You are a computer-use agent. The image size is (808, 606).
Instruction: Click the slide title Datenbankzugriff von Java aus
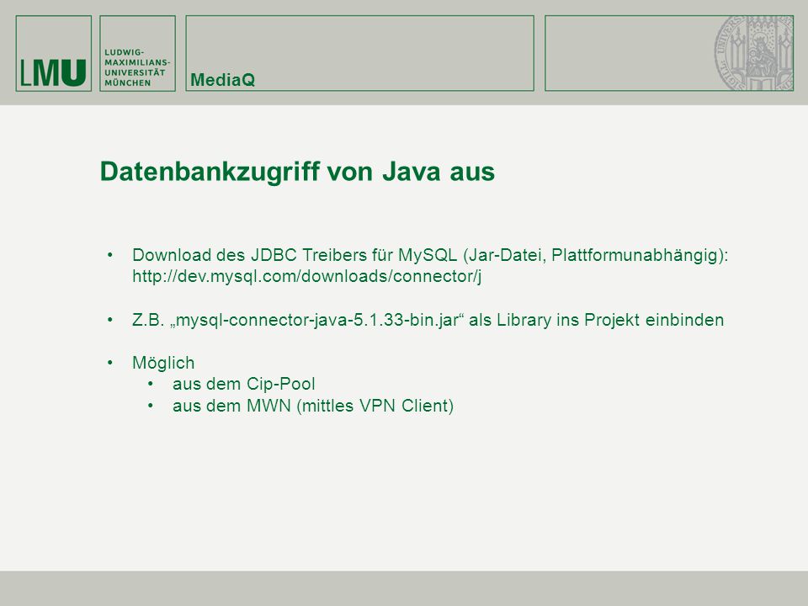[297, 172]
